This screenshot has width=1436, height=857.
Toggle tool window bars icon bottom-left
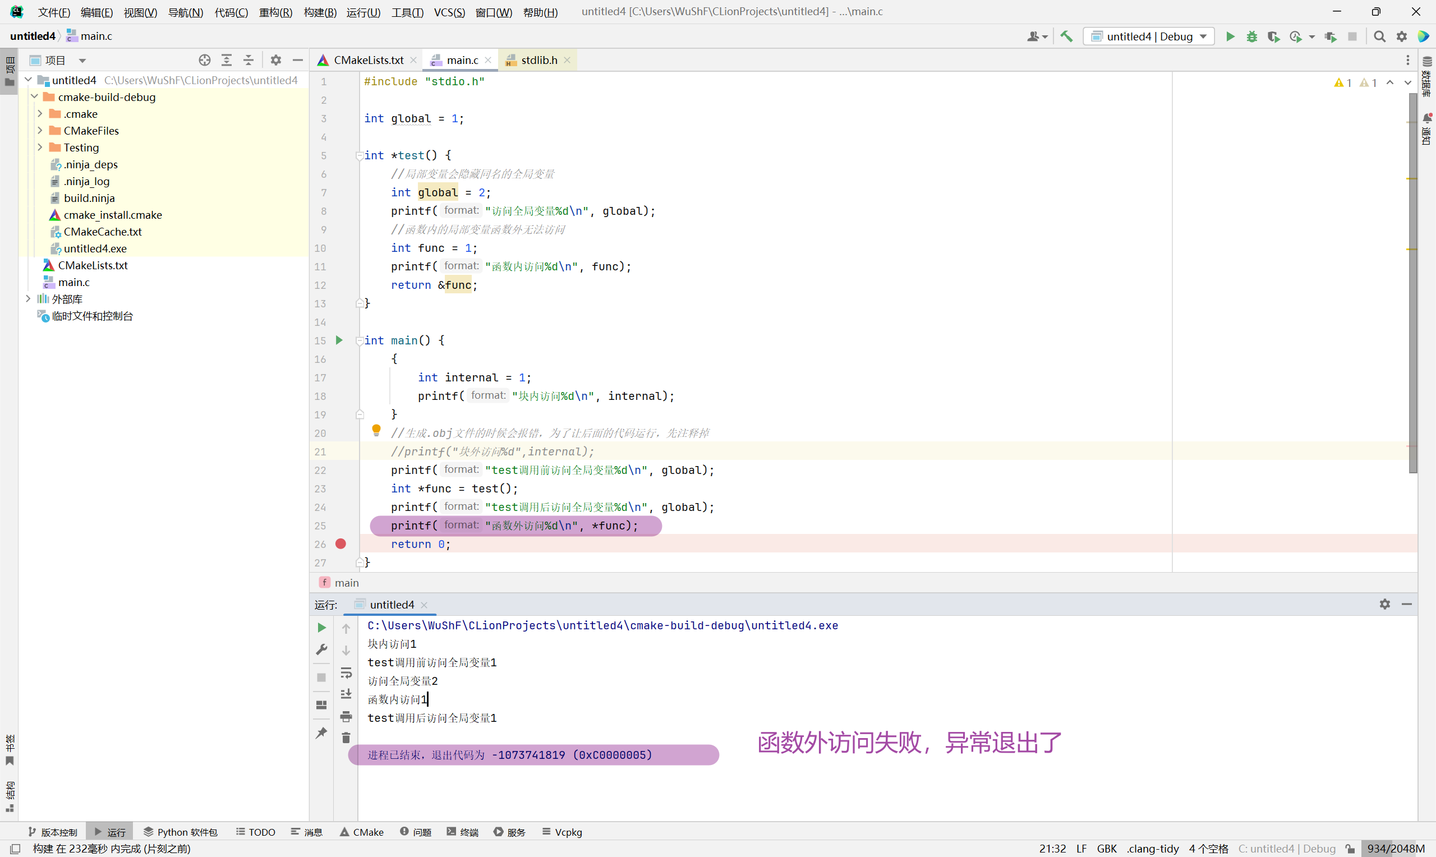15,849
